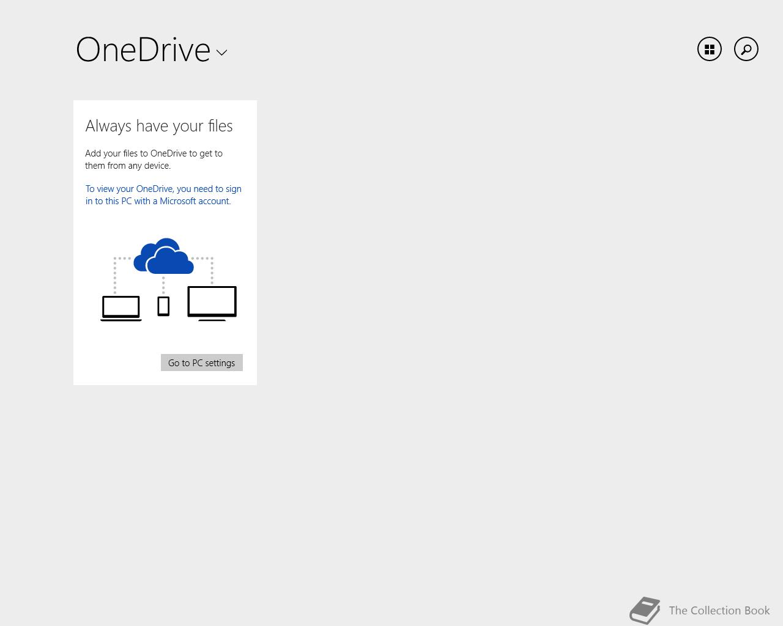Click the thumbnails view icon
The image size is (783, 626).
(710, 49)
